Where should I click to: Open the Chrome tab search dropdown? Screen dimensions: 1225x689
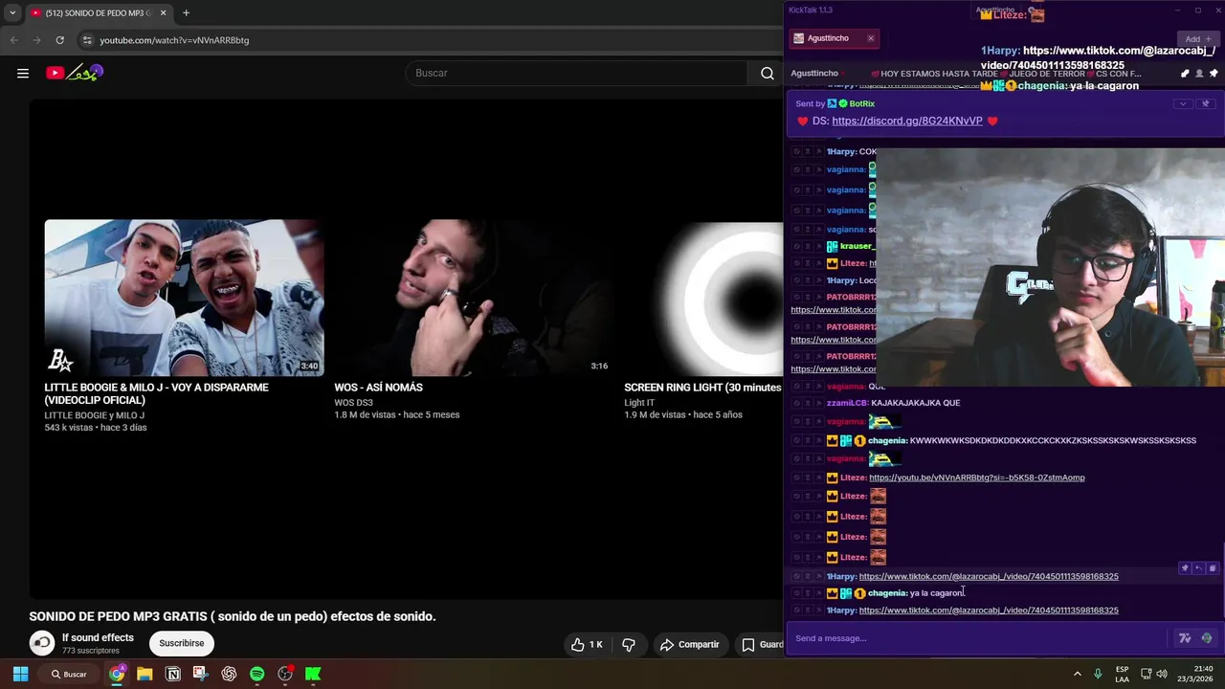coord(12,12)
